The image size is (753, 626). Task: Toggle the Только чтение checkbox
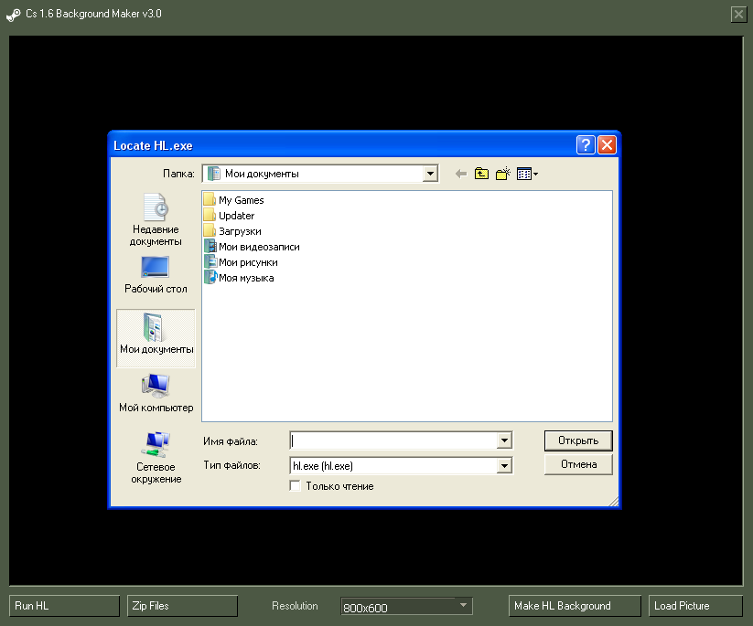(x=295, y=486)
